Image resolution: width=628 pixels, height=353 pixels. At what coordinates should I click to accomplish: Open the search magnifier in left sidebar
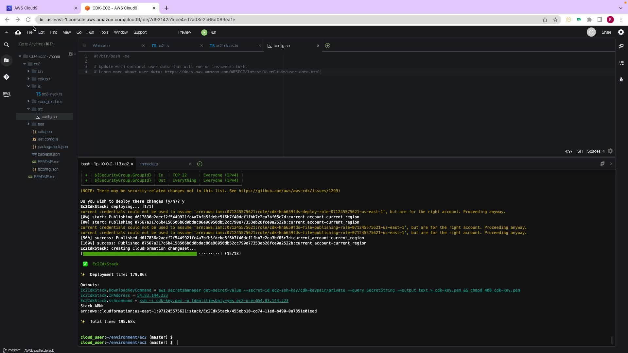point(6,45)
